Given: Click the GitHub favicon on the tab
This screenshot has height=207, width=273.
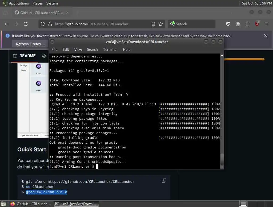Looking at the screenshot, I should [x=17, y=13].
